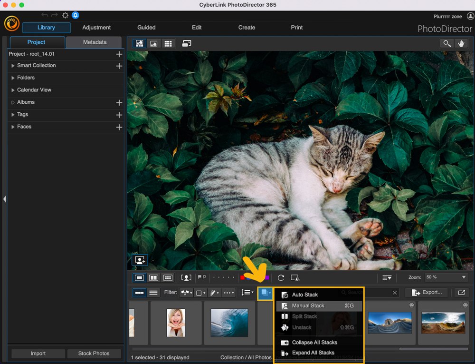Image resolution: width=475 pixels, height=364 pixels.
Task: Switch to the Metadata tab
Action: pyautogui.click(x=94, y=42)
